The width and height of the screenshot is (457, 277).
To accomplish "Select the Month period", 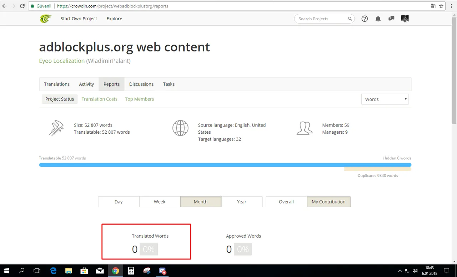I will tap(201, 201).
